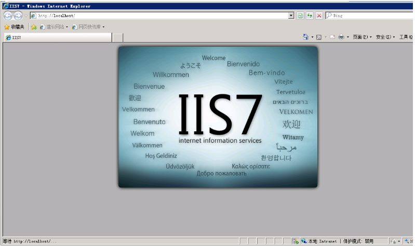
Task: Expand the Home button dropdown arrow
Action: tap(312, 37)
